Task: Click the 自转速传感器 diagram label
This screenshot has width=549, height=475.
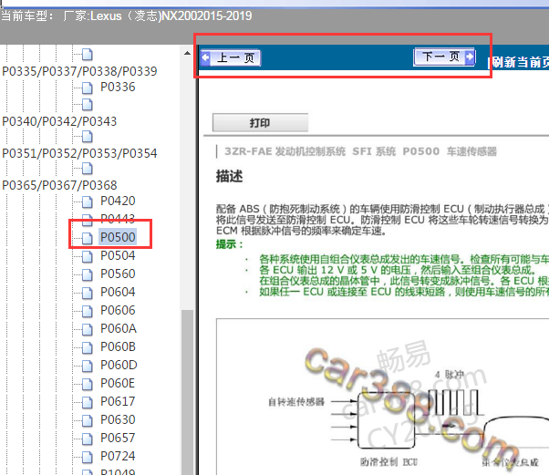Action: pos(296,402)
